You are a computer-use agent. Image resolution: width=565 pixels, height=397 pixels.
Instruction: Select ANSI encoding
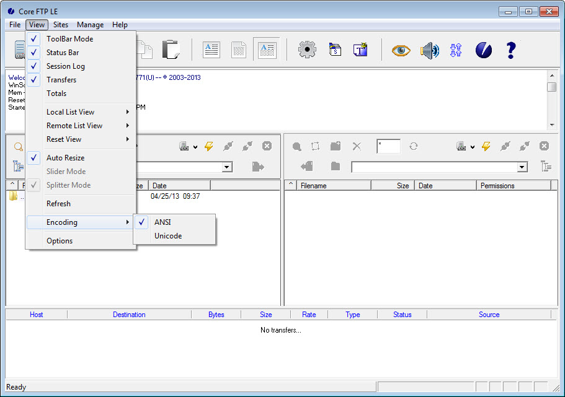tap(175, 222)
